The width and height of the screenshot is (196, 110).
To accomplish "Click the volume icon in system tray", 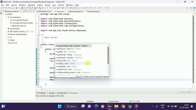I will point(172,106).
